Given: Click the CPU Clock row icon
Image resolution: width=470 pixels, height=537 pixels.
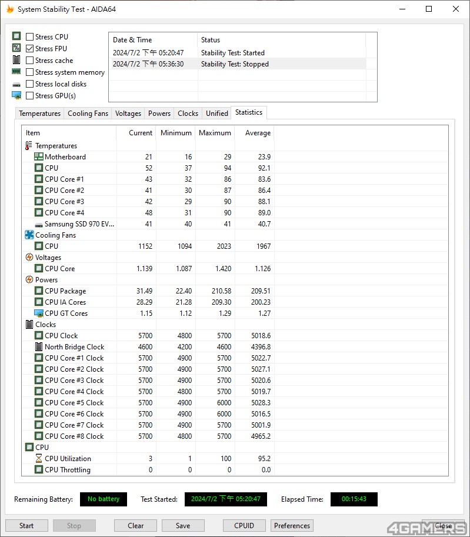Looking at the screenshot, I should tap(39, 335).
